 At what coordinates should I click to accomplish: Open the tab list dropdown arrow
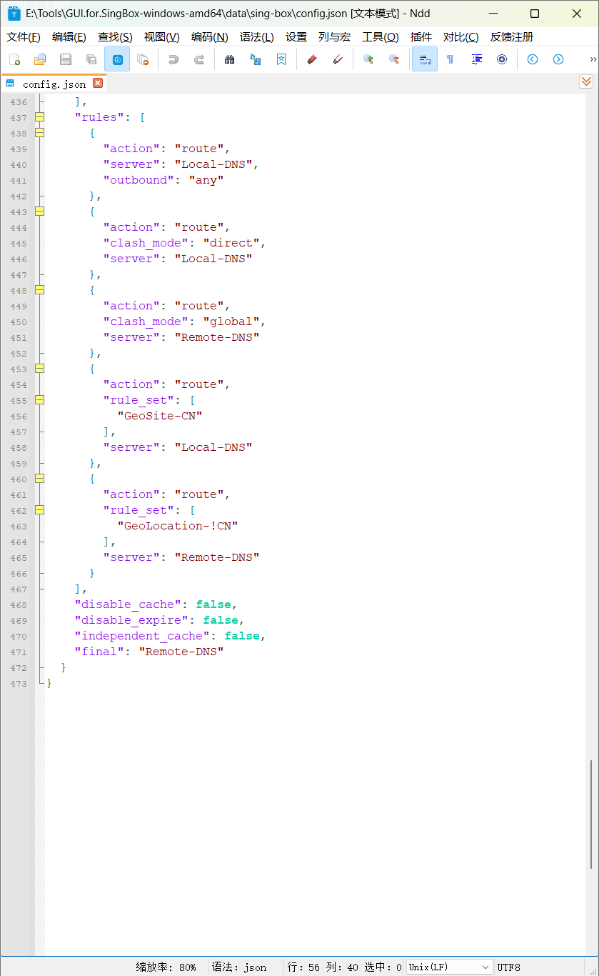pyautogui.click(x=586, y=82)
